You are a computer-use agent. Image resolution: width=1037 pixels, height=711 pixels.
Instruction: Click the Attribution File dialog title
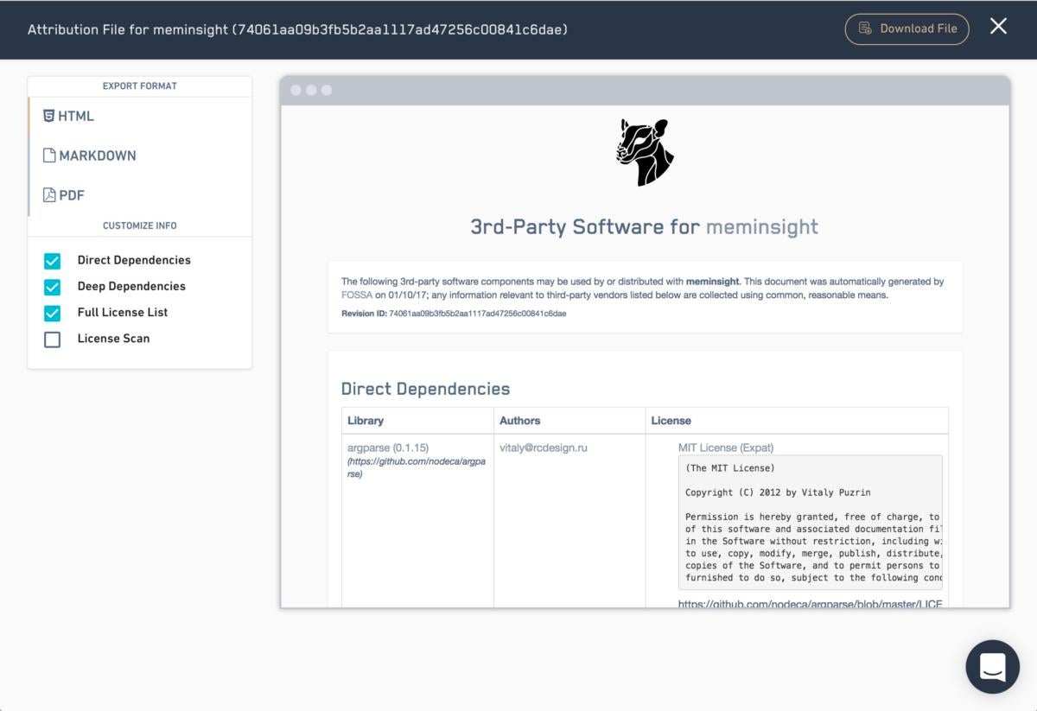coord(297,29)
